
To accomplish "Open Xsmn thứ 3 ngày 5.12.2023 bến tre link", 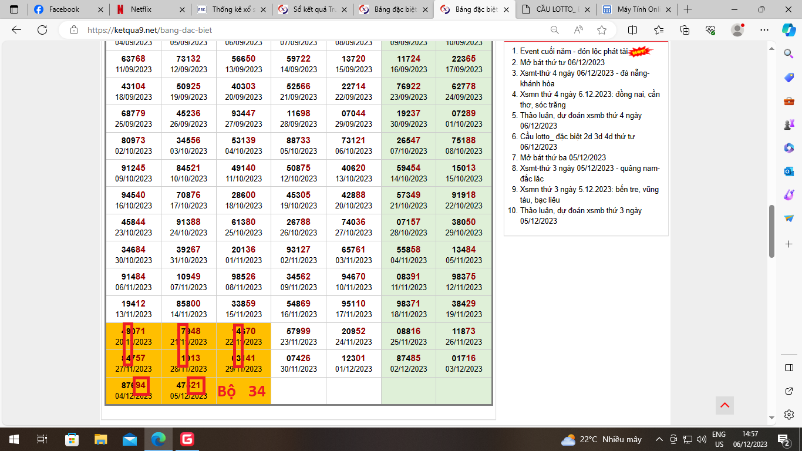I will tap(589, 194).
